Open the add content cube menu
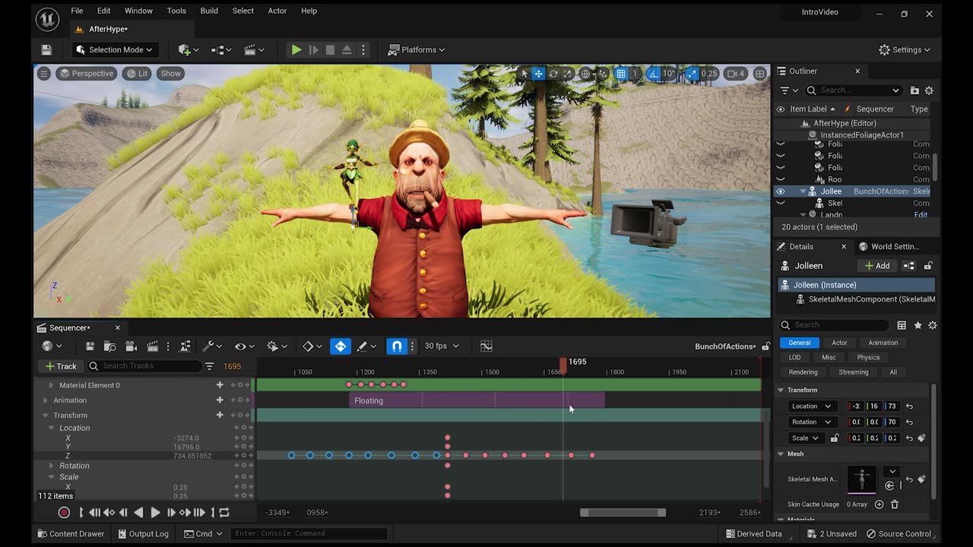The image size is (973, 547). tap(188, 49)
